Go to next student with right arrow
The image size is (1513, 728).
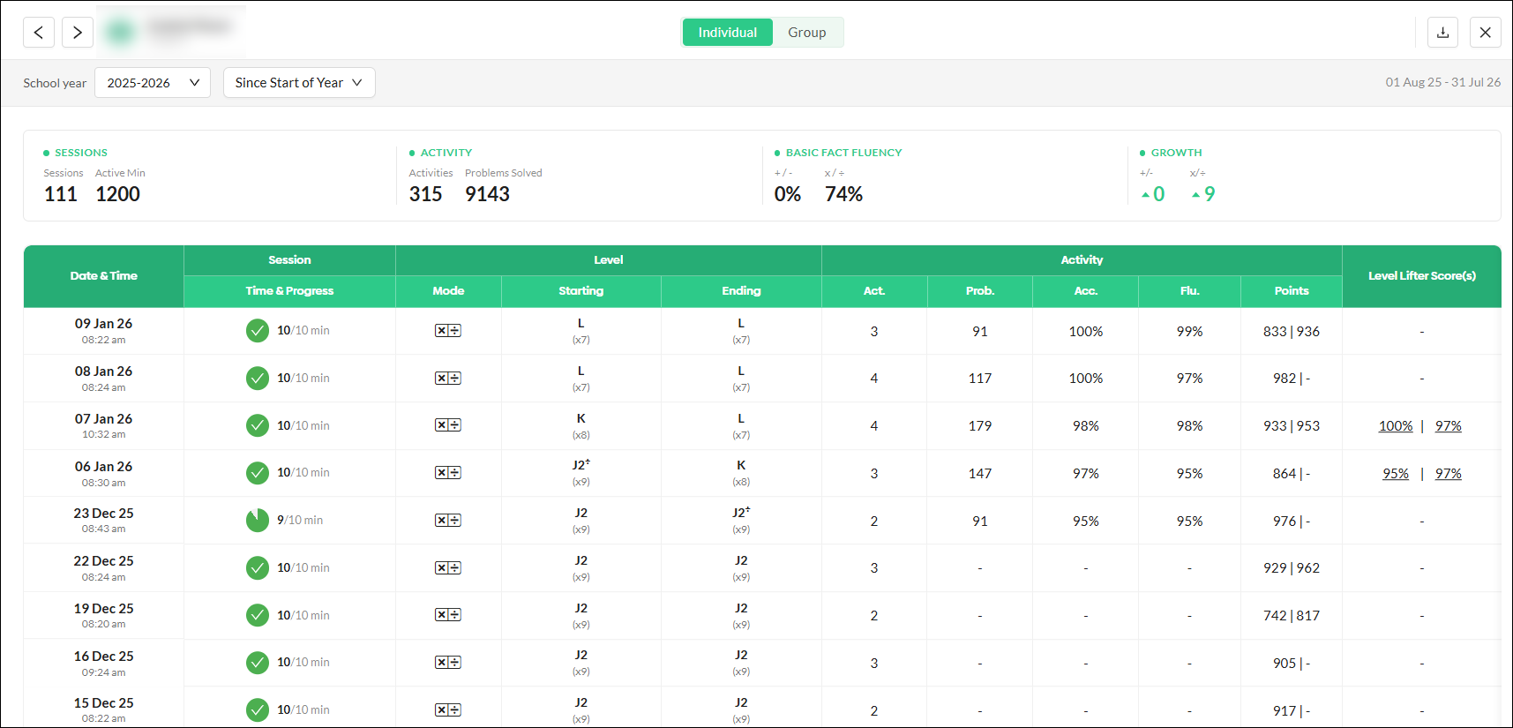[x=78, y=33]
